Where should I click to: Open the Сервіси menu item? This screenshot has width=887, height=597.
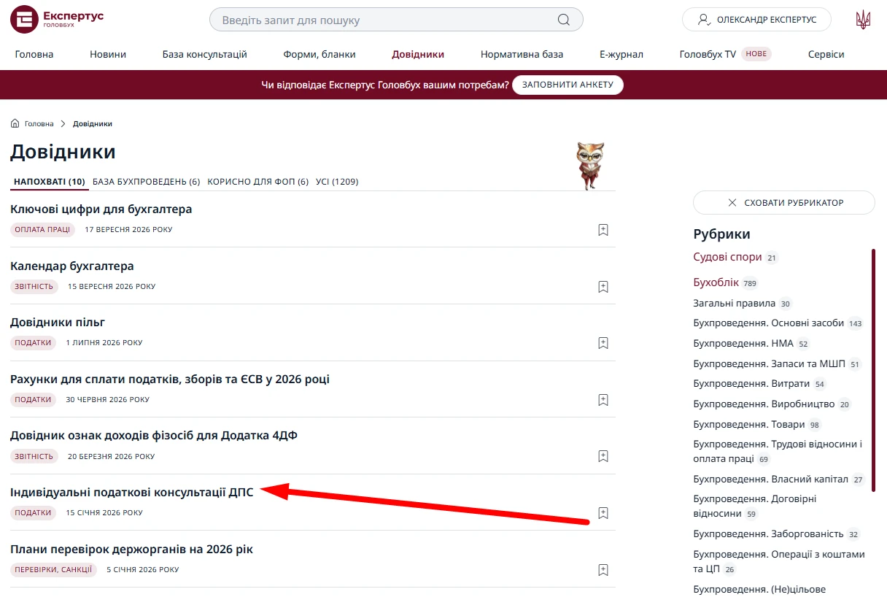(x=826, y=54)
